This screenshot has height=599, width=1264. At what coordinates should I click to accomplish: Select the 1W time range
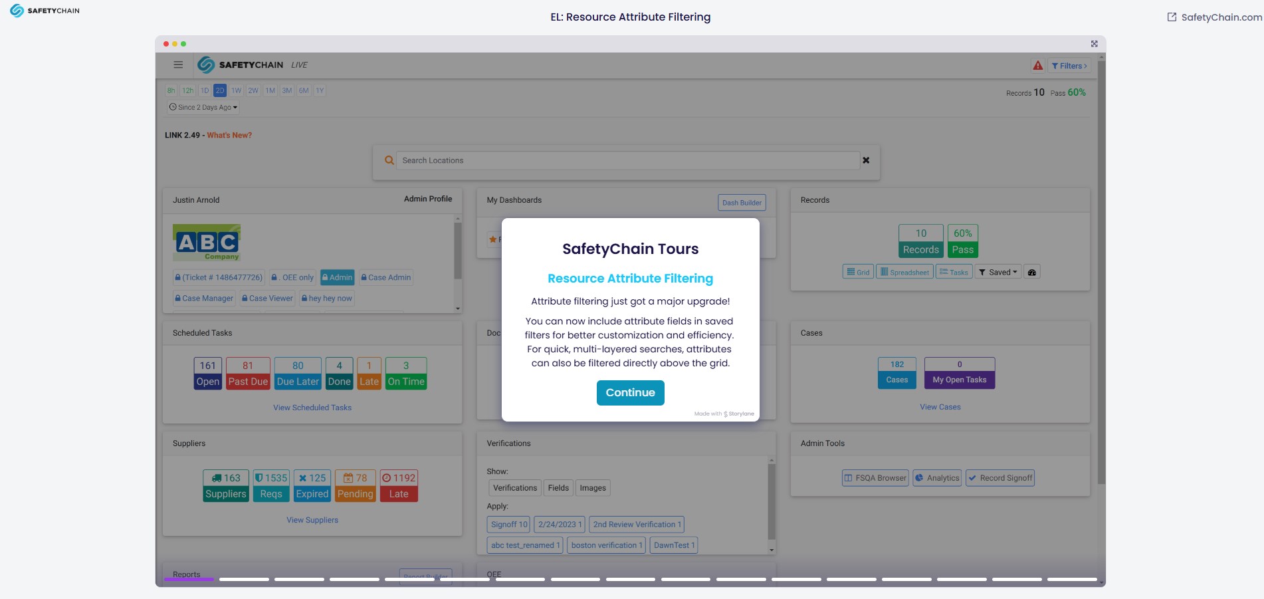pyautogui.click(x=237, y=90)
